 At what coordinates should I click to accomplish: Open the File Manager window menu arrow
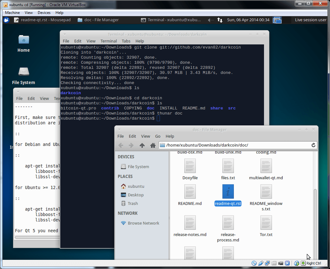point(119,129)
